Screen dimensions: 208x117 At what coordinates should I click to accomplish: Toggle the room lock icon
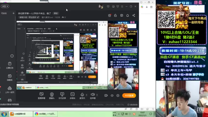[x=115, y=16]
